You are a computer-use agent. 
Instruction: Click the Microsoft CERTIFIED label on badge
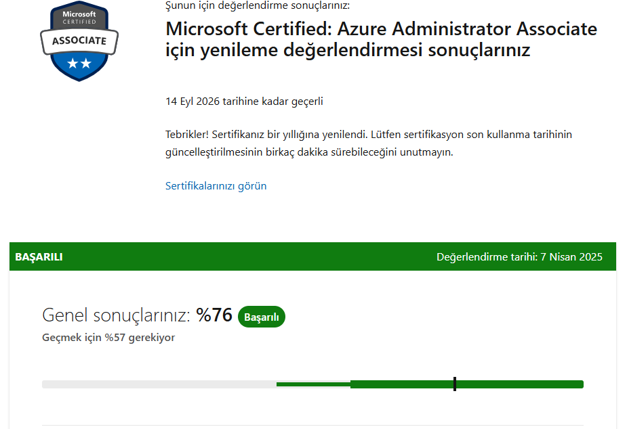click(79, 18)
